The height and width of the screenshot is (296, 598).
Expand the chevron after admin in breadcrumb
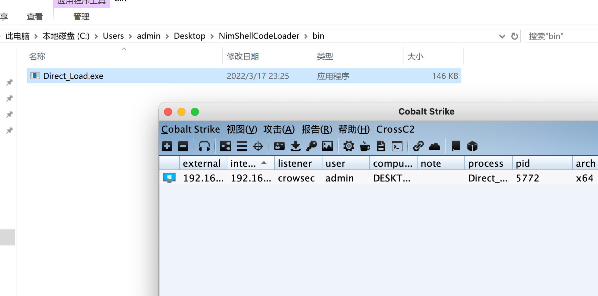(x=167, y=36)
